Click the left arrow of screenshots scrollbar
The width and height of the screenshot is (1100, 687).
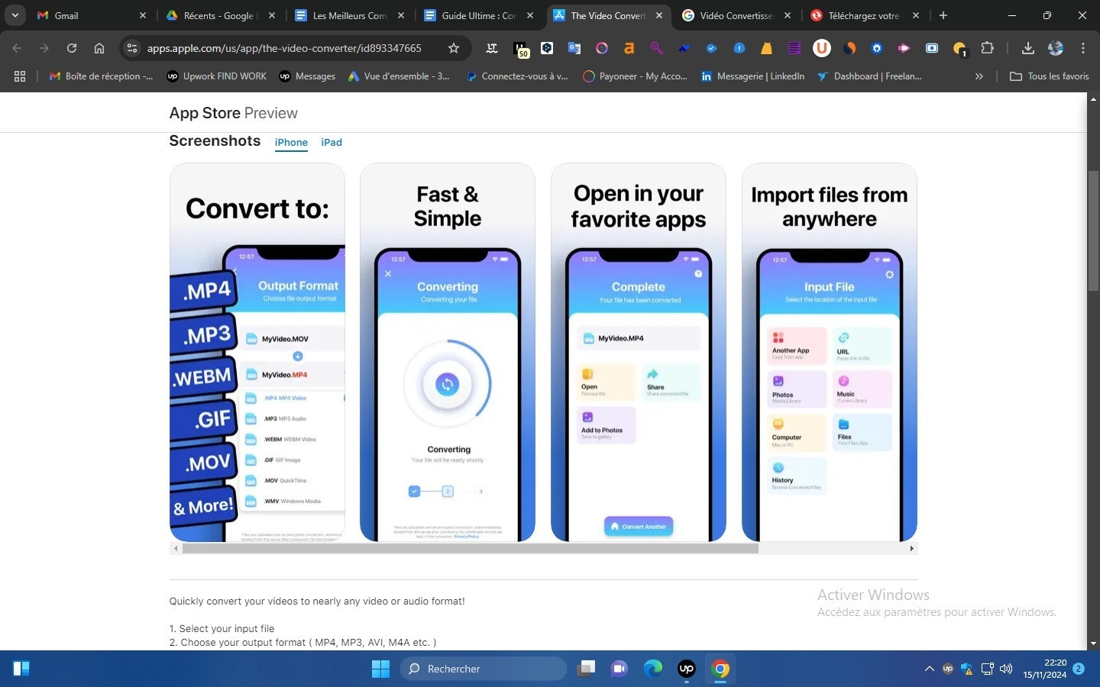pyautogui.click(x=176, y=548)
